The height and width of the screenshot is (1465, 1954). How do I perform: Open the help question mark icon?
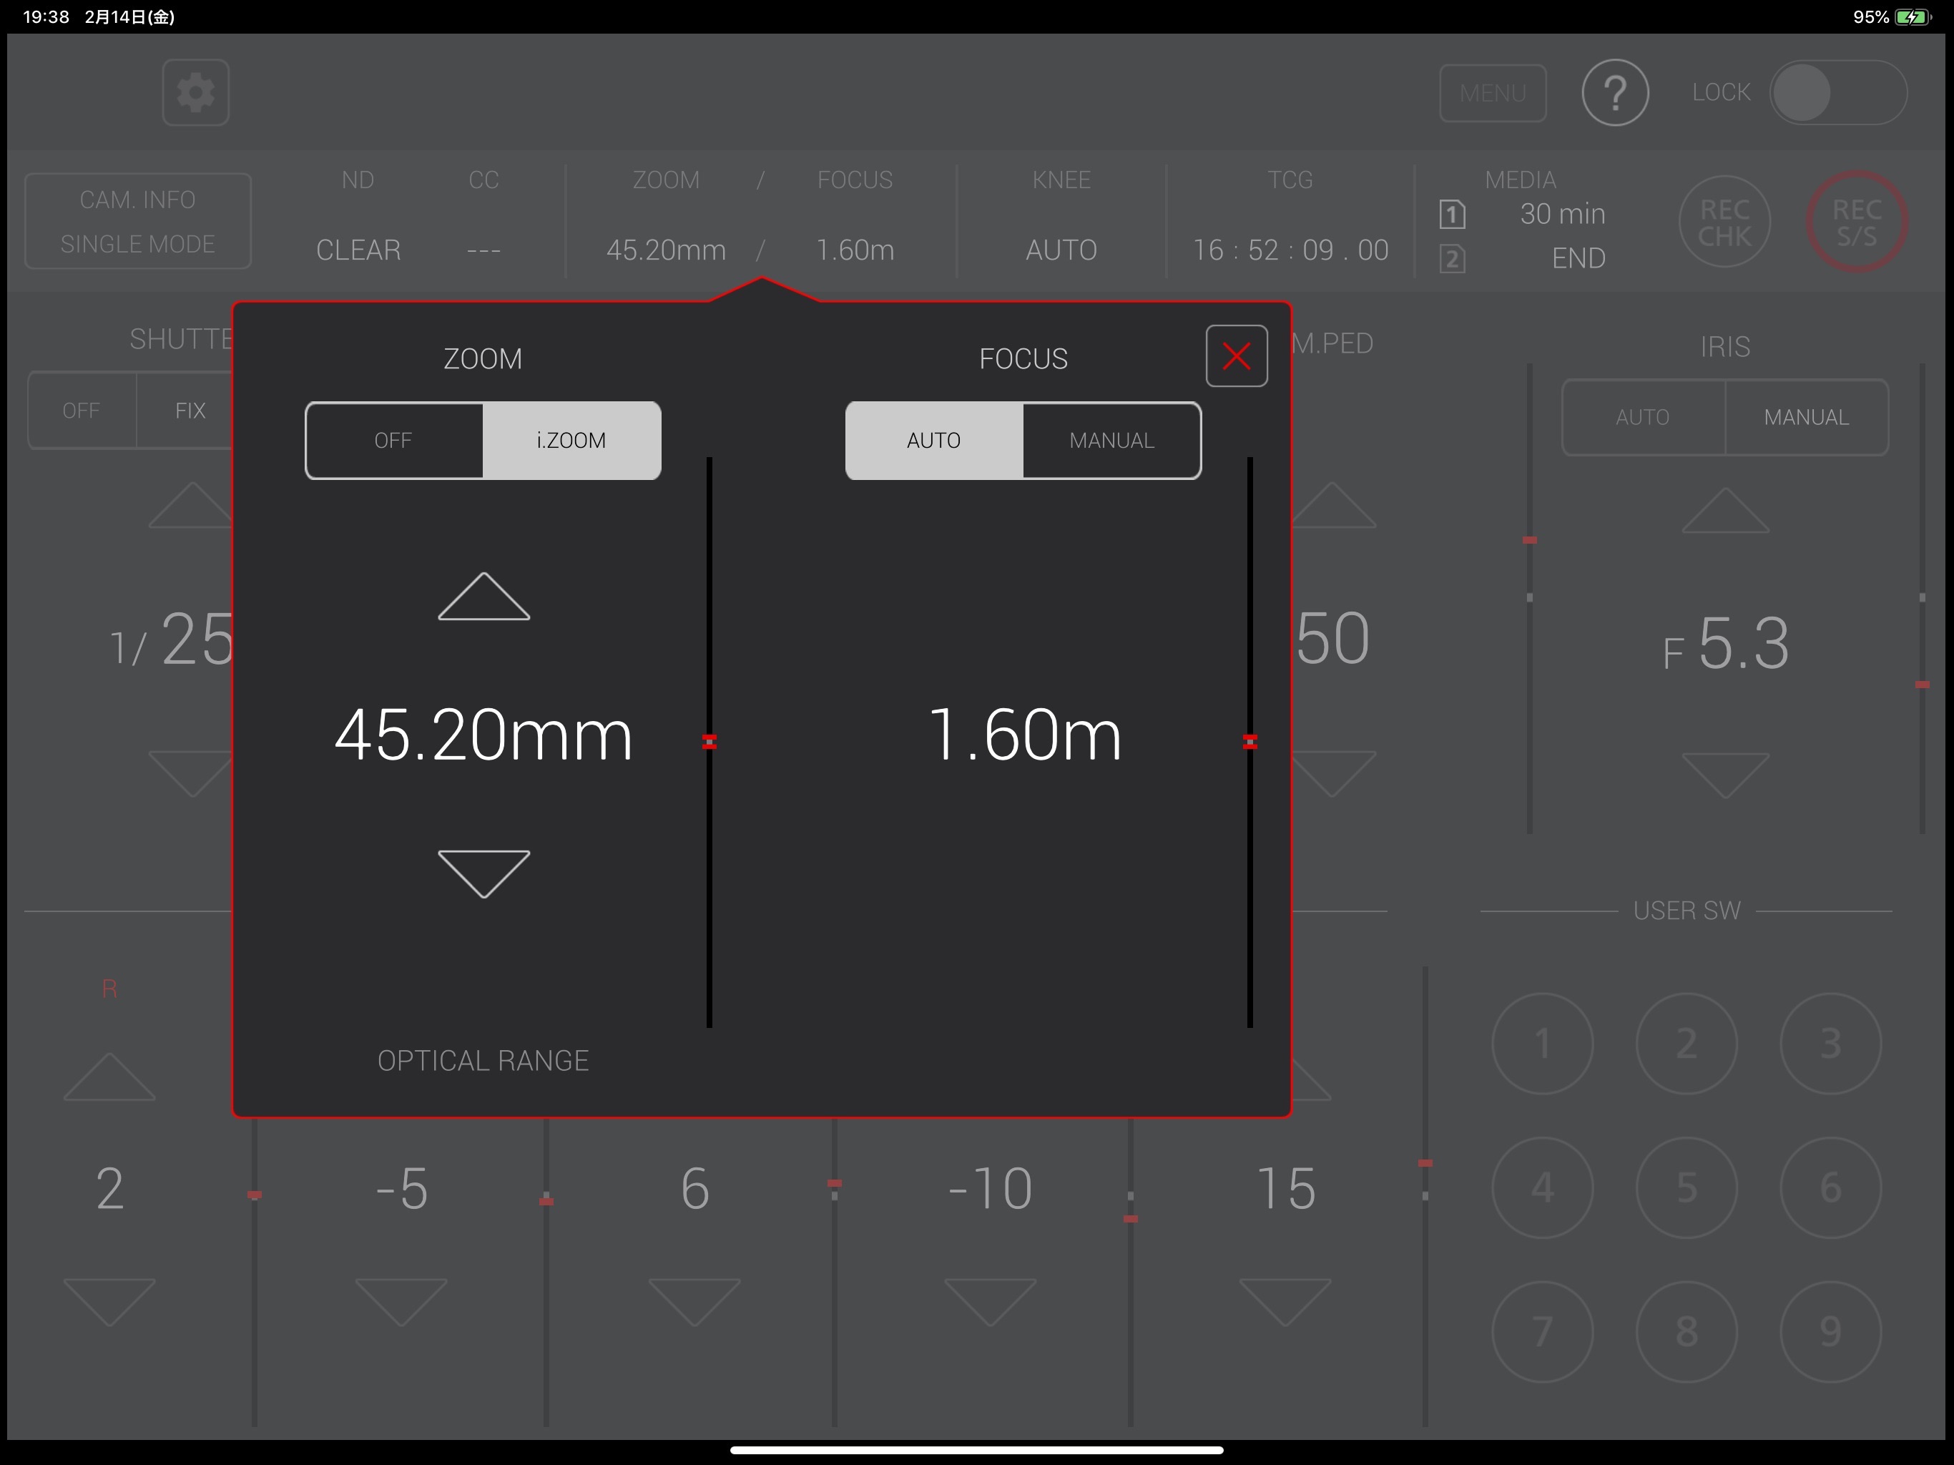click(1615, 93)
